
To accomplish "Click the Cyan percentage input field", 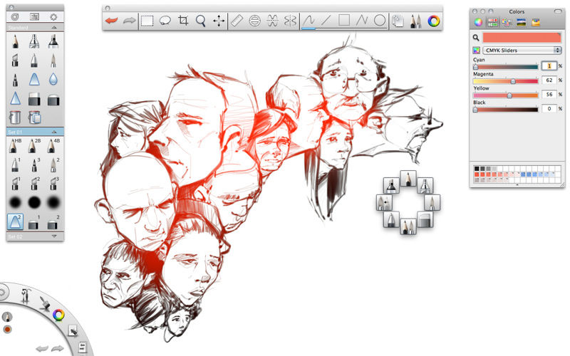I will [549, 66].
